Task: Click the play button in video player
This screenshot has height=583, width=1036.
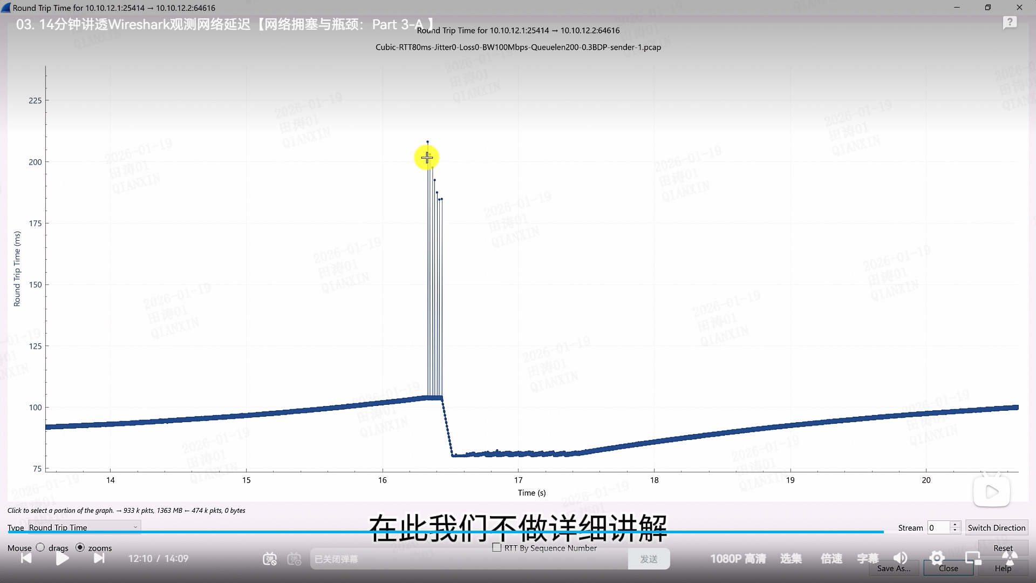Action: coord(62,559)
